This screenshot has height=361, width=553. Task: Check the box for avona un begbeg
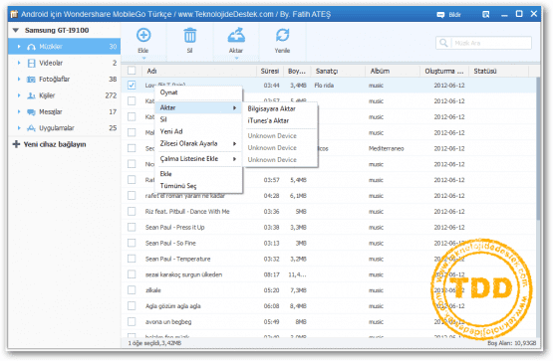[132, 321]
